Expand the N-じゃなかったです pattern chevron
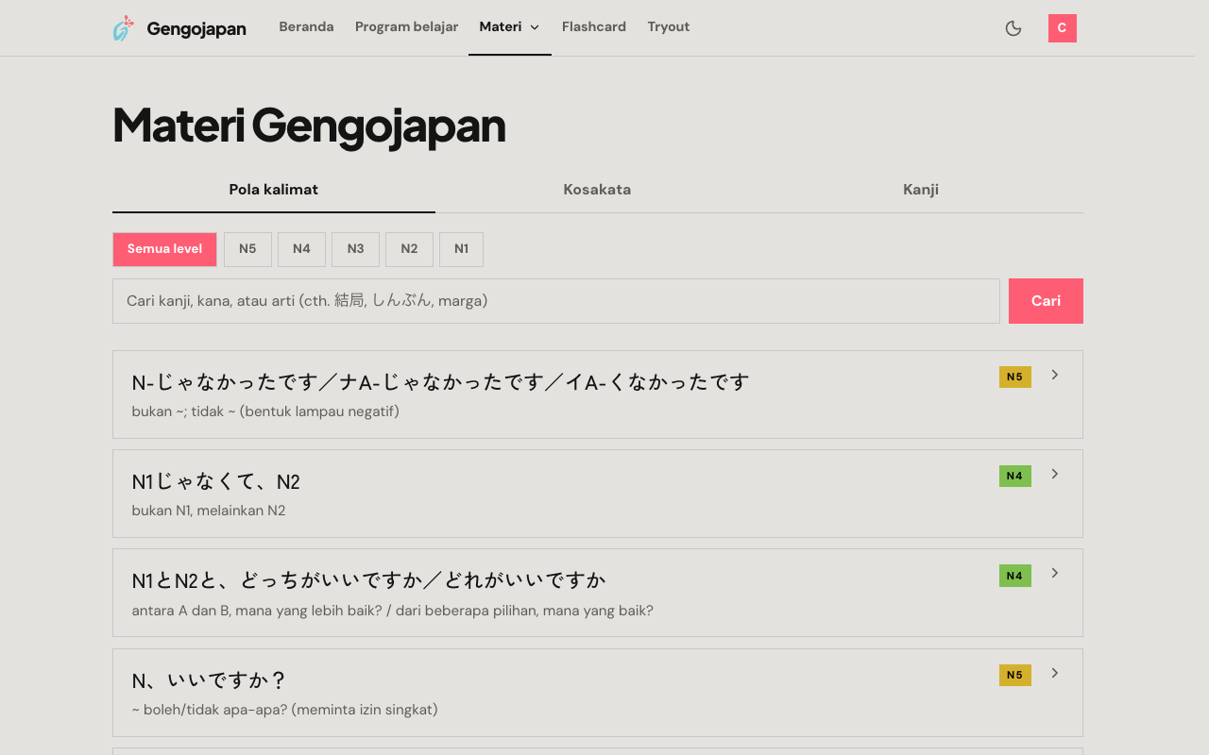Viewport: 1209px width, 755px height. 1055,375
